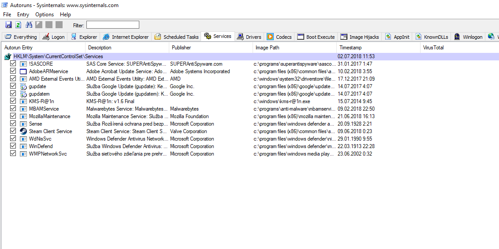The width and height of the screenshot is (499, 249).
Task: Click the Refresh toolbar icon
Action: (19, 25)
